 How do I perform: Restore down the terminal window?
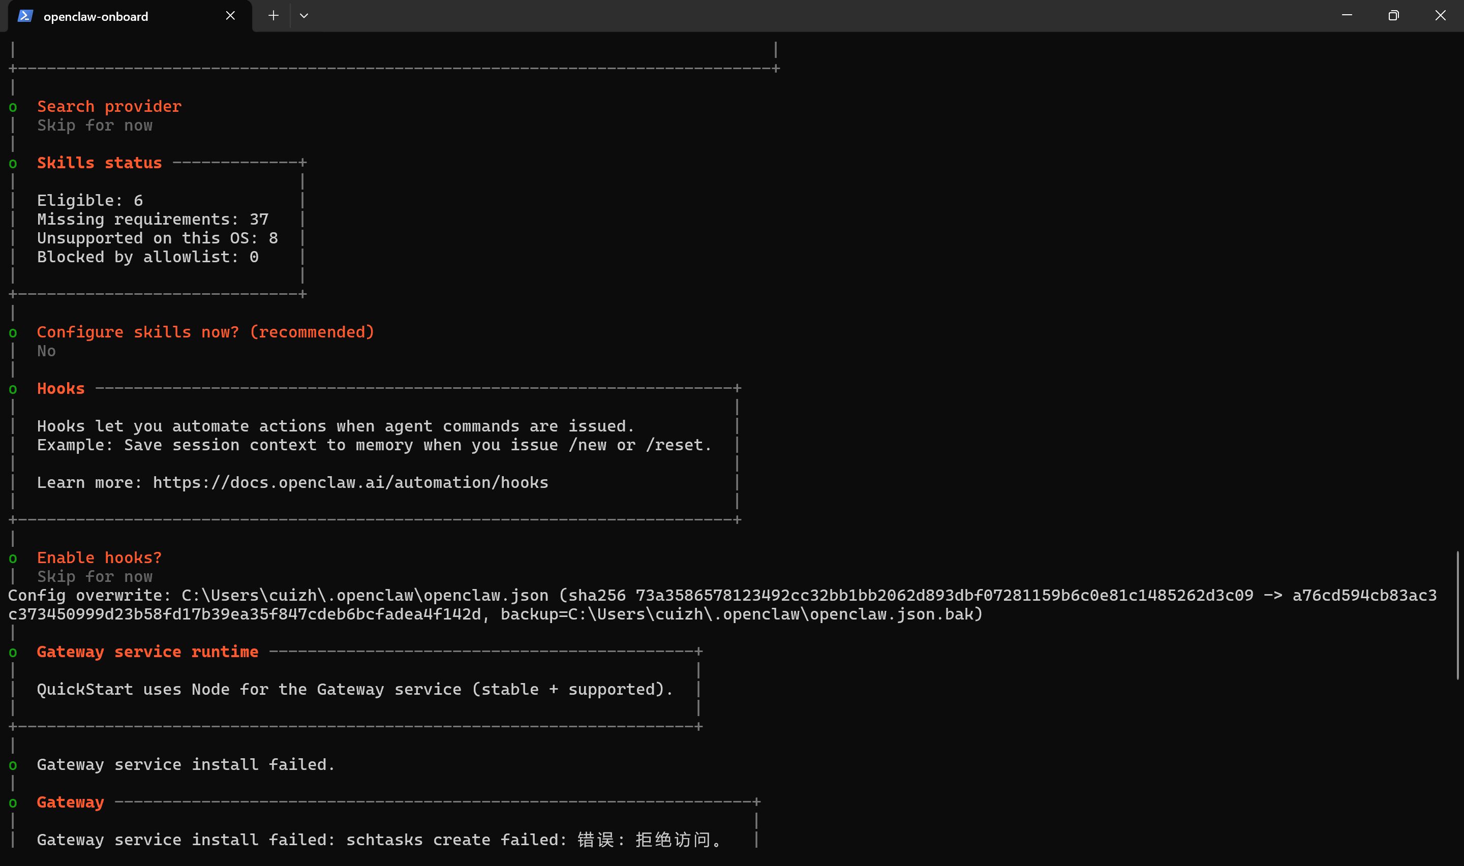(1393, 16)
